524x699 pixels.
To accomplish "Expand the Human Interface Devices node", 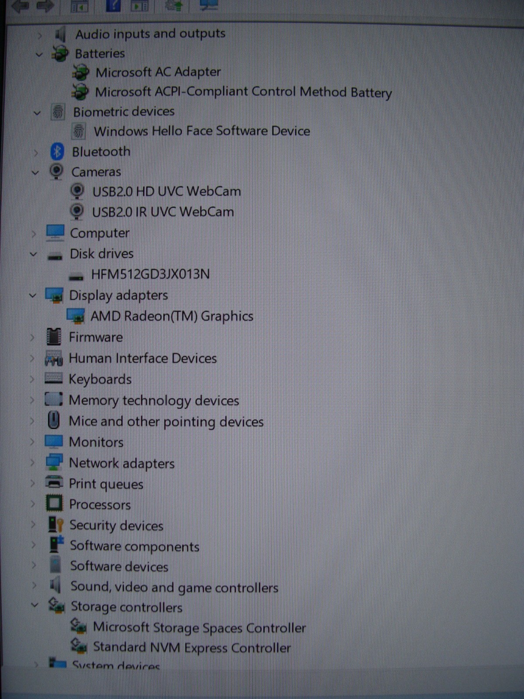I will click(32, 358).
